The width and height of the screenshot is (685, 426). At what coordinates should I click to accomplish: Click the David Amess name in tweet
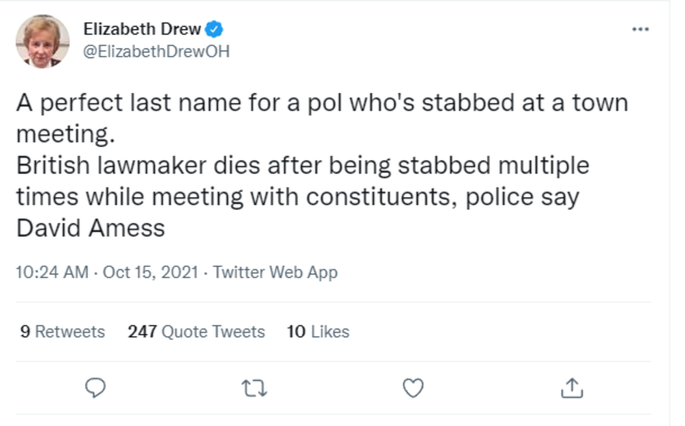91,228
